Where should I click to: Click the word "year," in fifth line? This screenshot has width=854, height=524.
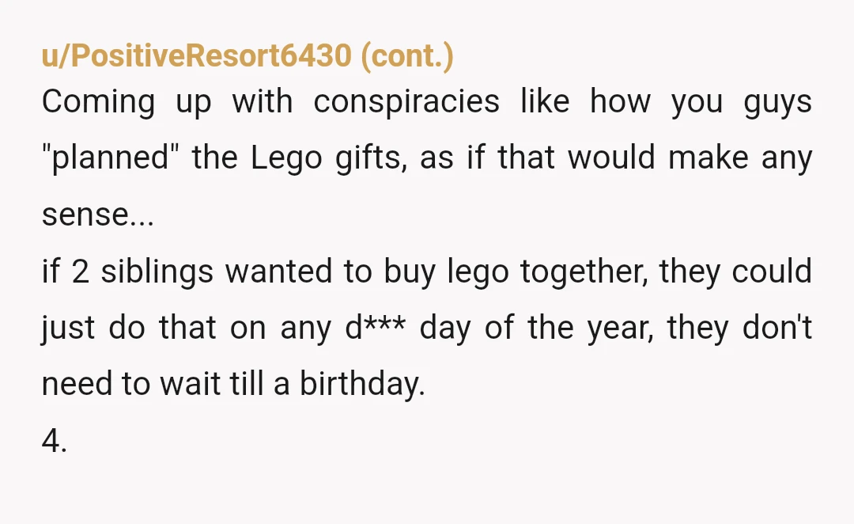pyautogui.click(x=621, y=327)
